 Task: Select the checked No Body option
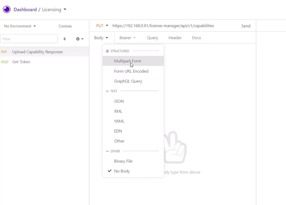(x=133, y=171)
